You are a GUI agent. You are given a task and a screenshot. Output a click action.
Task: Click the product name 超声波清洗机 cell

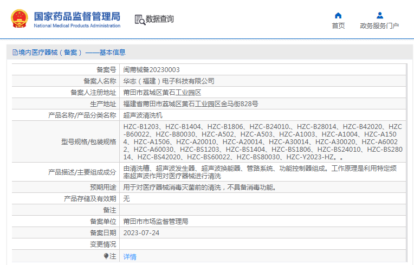[143, 115]
